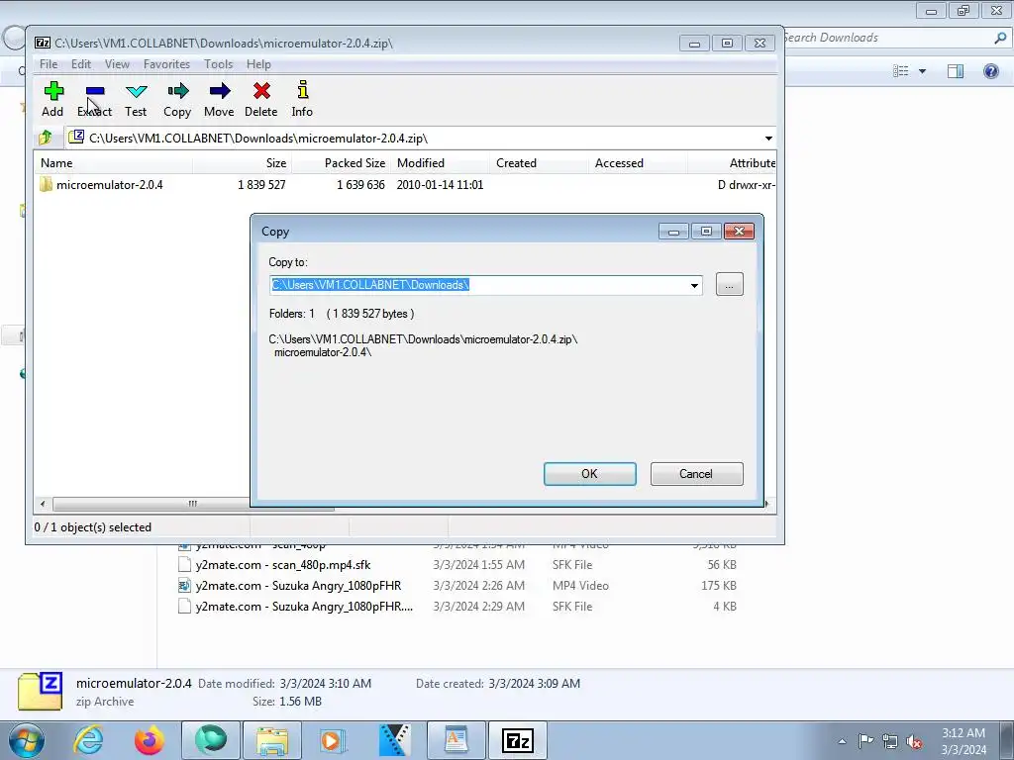Open the Help menu

(x=258, y=64)
